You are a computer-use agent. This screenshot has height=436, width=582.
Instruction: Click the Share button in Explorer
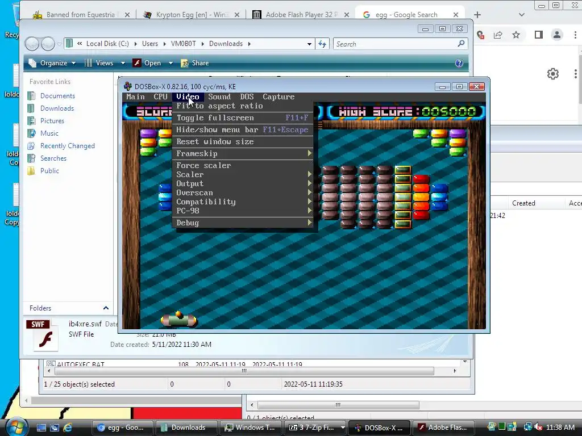pyautogui.click(x=195, y=63)
